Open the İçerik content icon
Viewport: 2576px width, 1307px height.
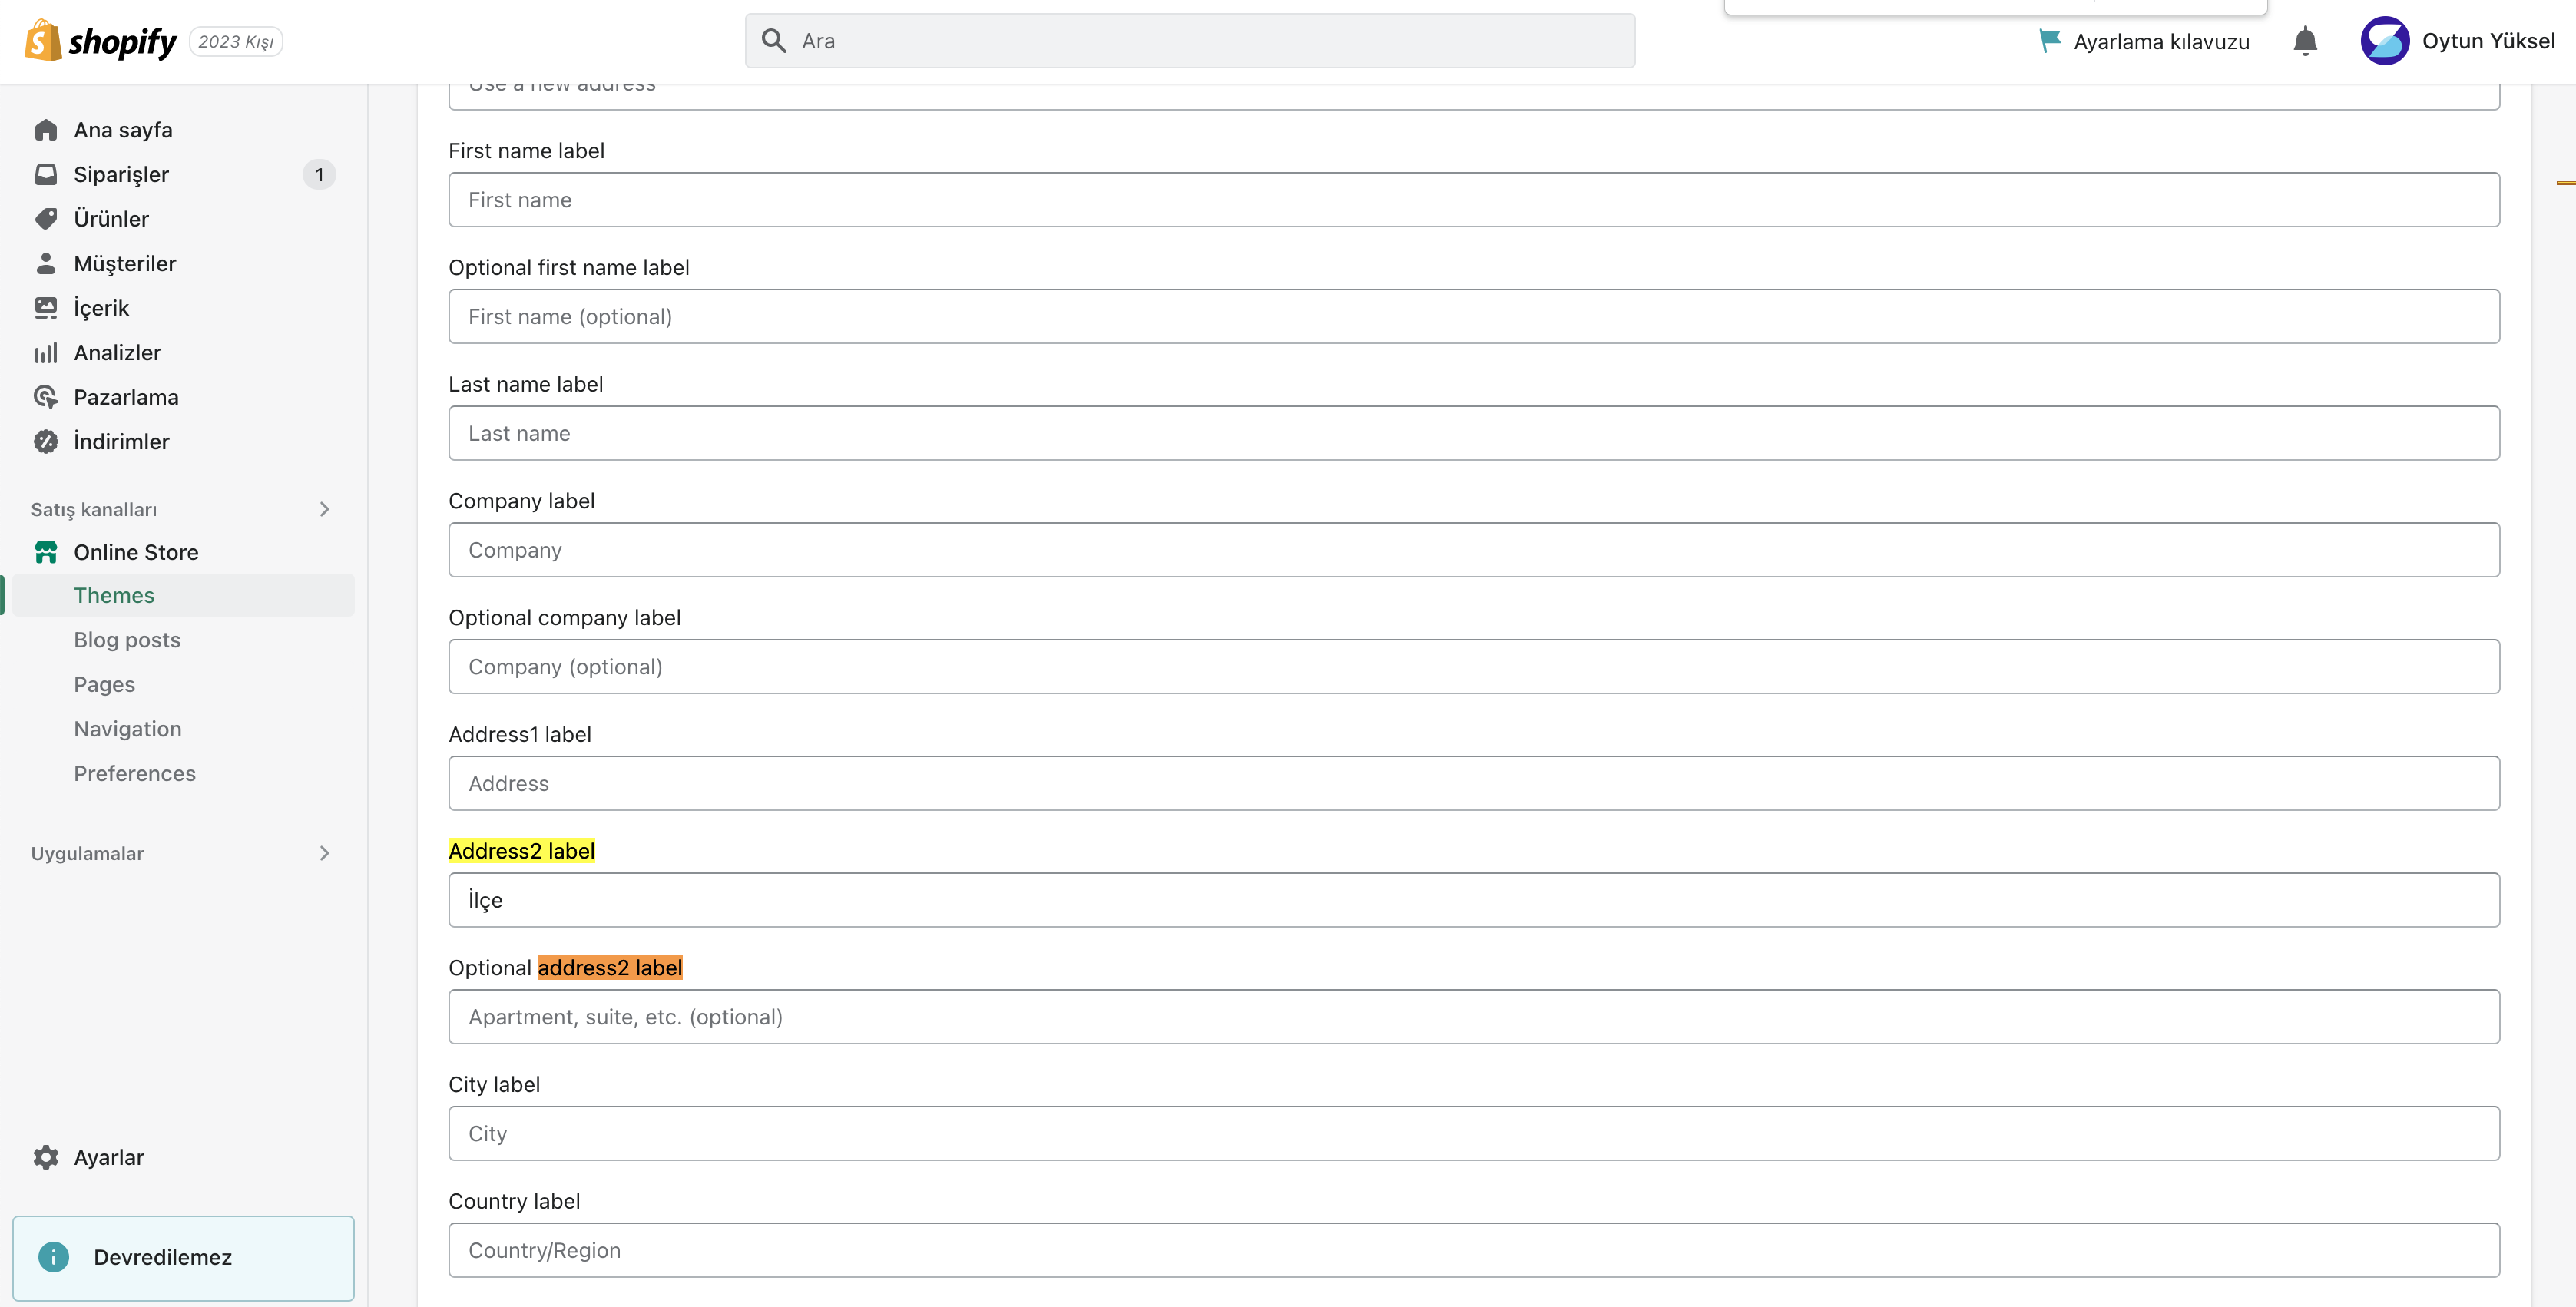click(x=46, y=307)
